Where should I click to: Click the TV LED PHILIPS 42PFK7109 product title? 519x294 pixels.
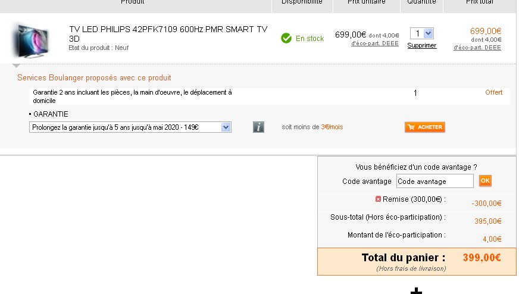(x=168, y=34)
